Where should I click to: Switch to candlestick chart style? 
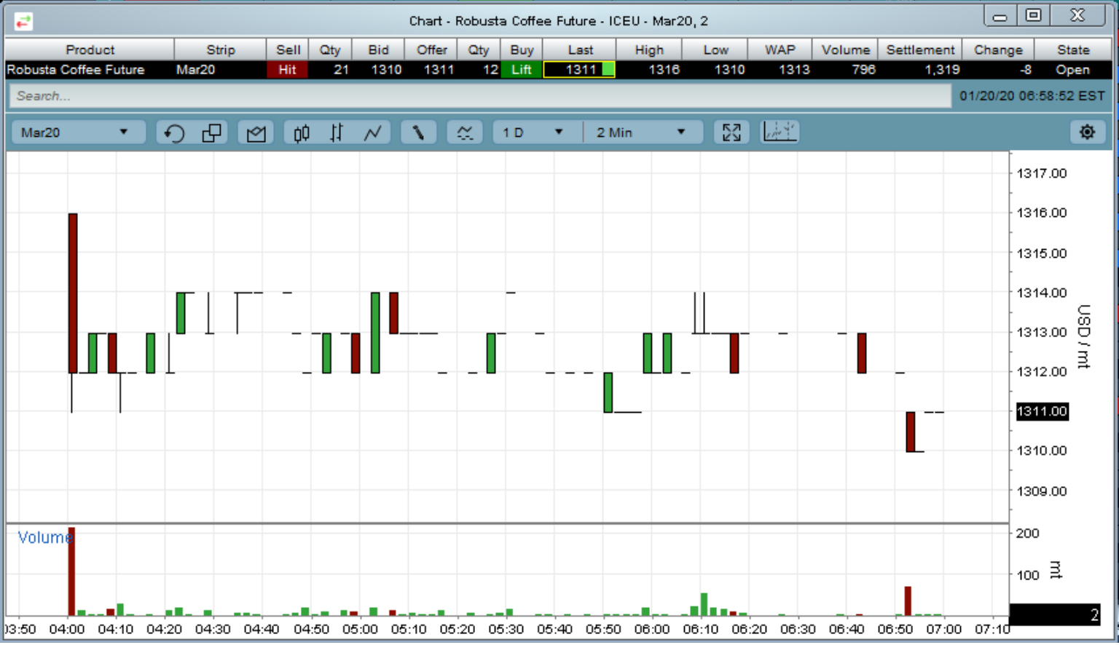click(x=302, y=132)
